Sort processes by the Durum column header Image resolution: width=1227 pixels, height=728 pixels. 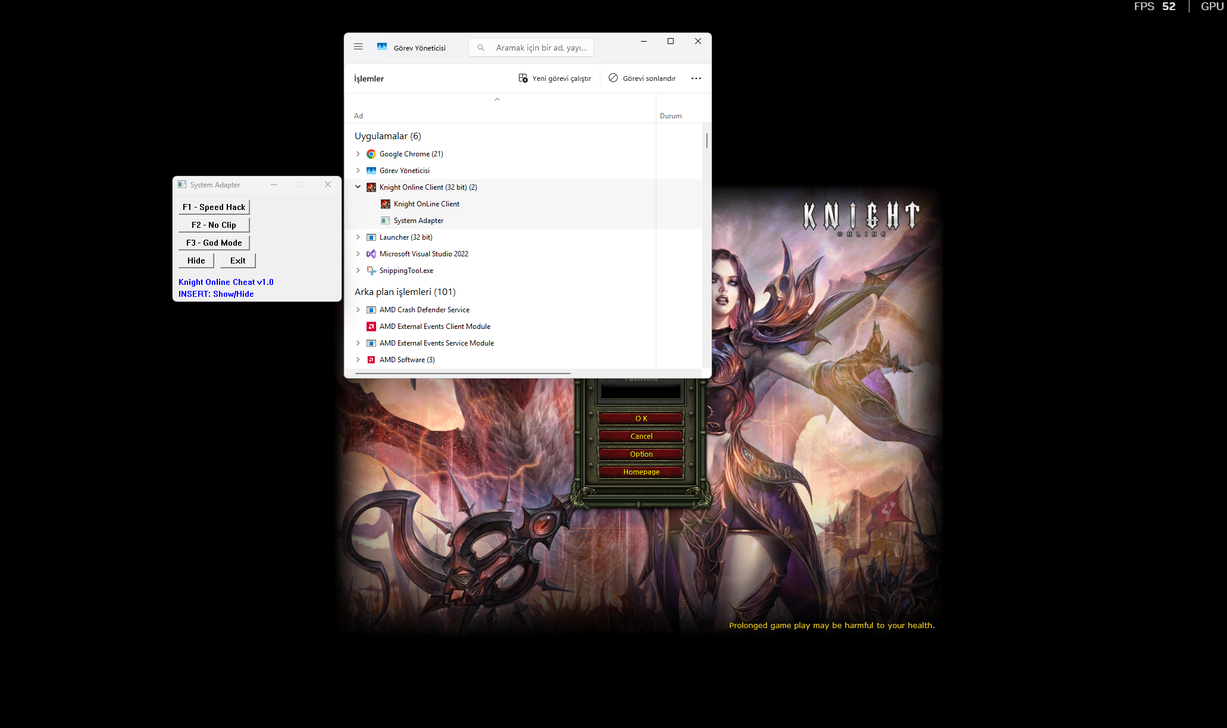click(x=671, y=116)
